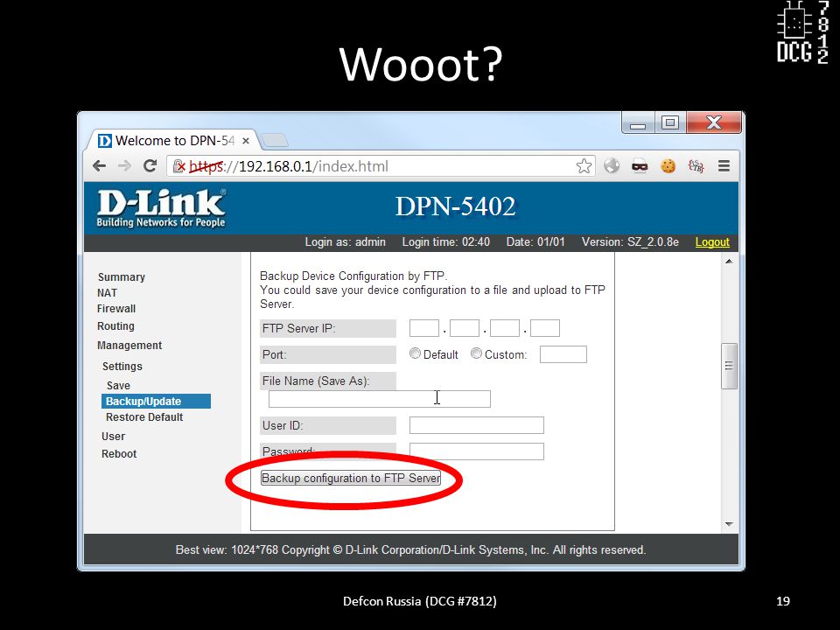Click the browser back arrow
This screenshot has height=630, width=840.
coord(99,166)
